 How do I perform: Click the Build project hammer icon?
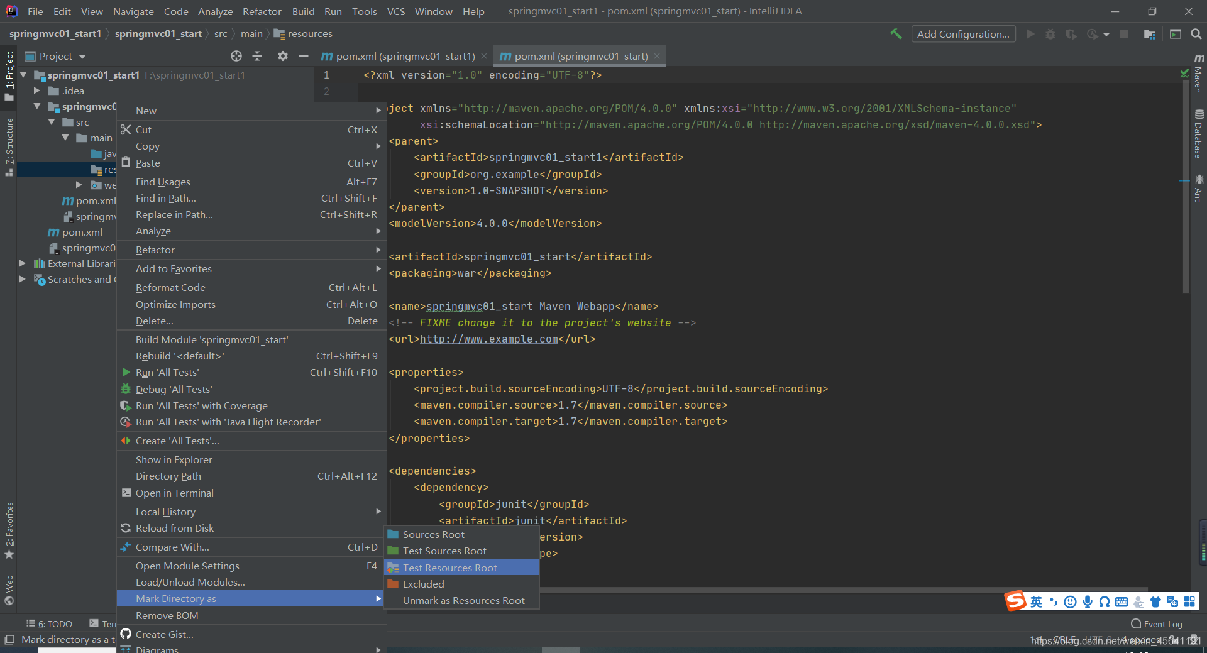[896, 34]
